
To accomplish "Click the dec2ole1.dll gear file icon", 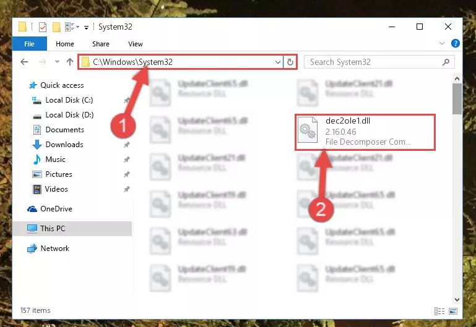I will click(307, 130).
